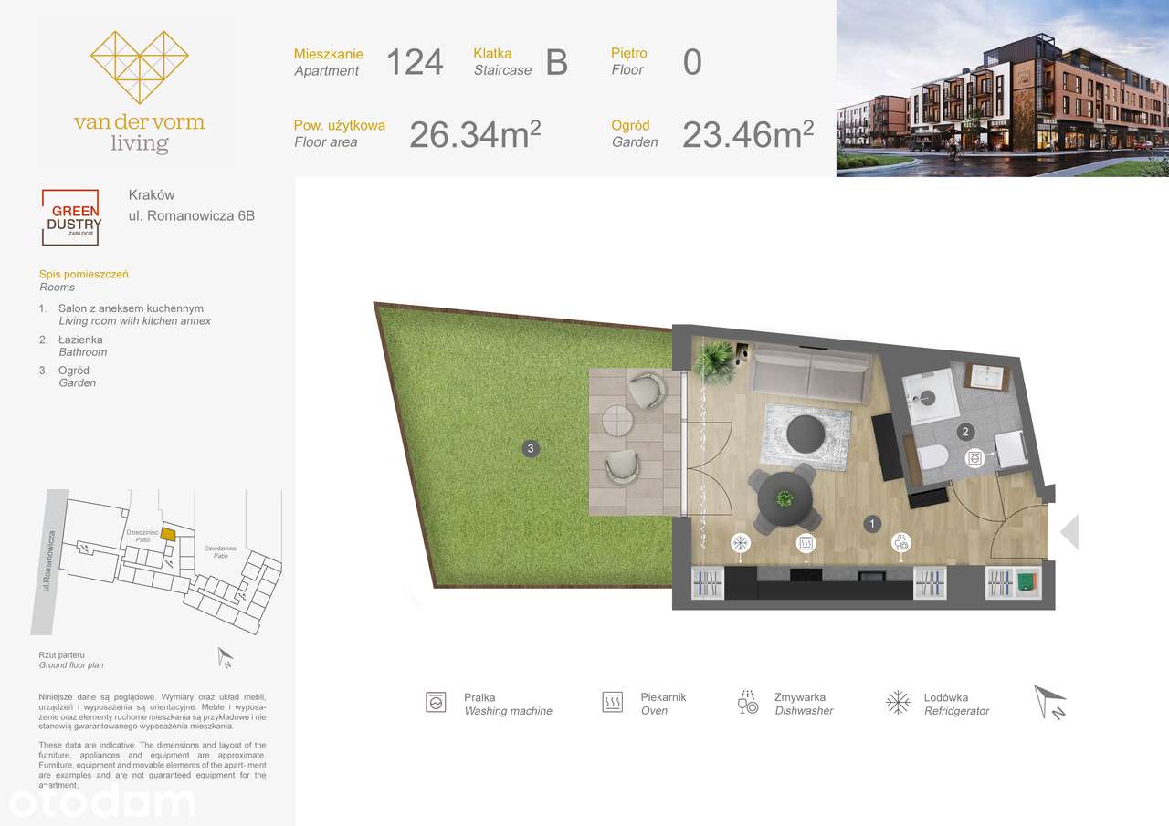Click garden area value 23.46m²
This screenshot has height=826, width=1169.
click(x=748, y=134)
